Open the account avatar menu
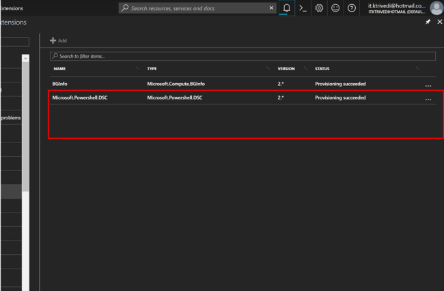Screen dimensions: 444x291 point(436,8)
